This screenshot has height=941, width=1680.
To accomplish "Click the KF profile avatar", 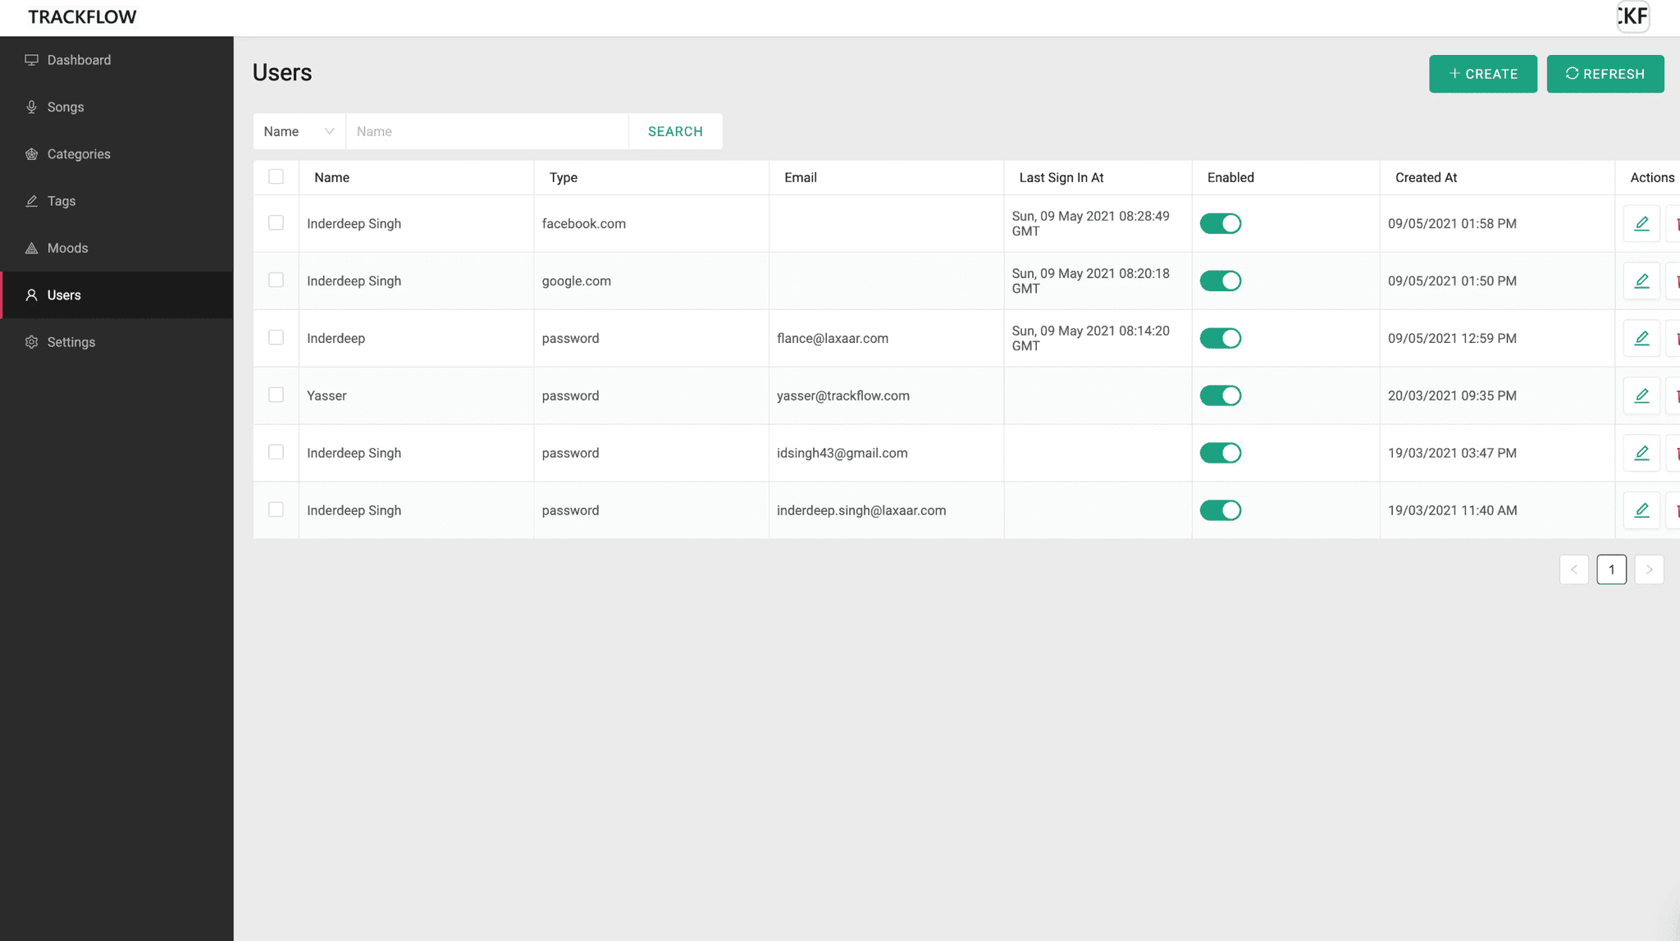I will (x=1632, y=16).
